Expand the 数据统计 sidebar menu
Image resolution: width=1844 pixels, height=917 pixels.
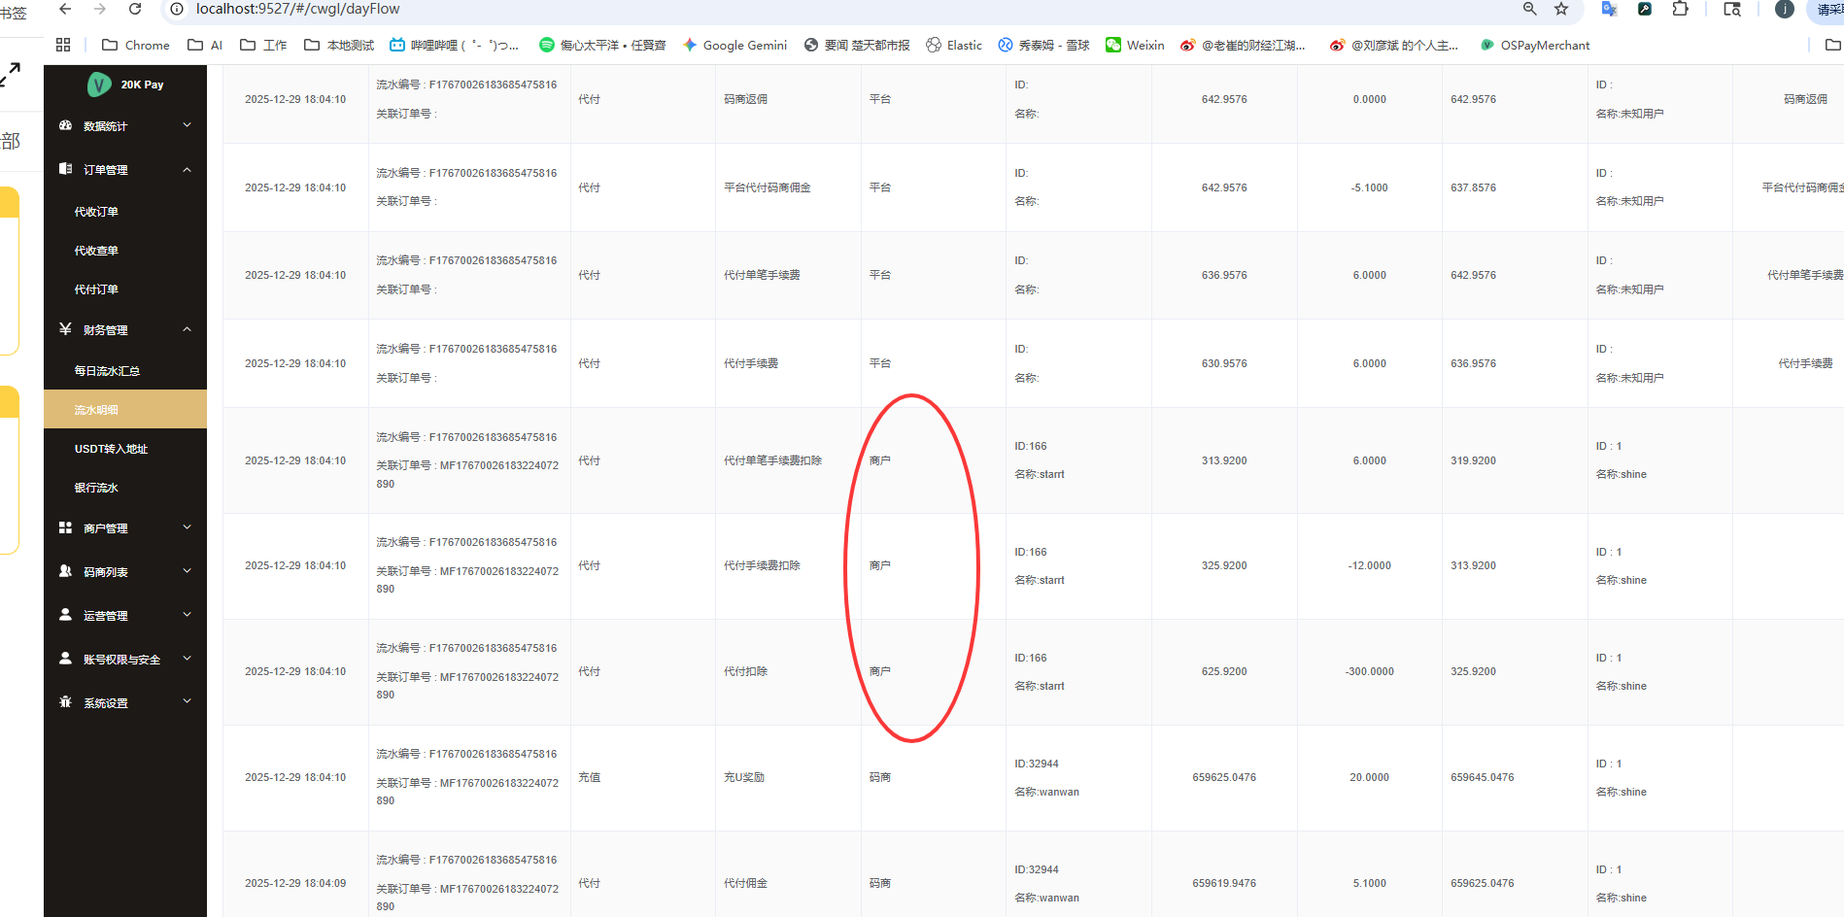[x=125, y=126]
